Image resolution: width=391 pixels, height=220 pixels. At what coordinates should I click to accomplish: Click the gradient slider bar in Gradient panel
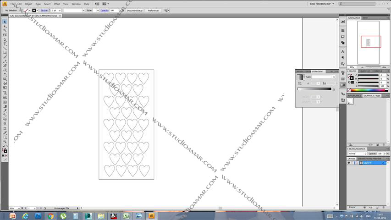pyautogui.click(x=314, y=89)
